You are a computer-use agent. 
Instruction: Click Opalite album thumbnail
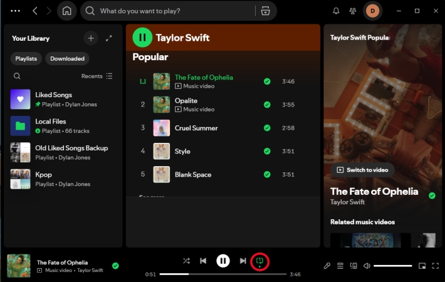tap(162, 105)
